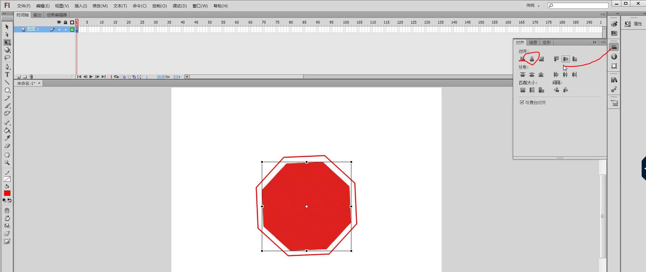646x272 pixels.
Task: Go to first frame
Action: (x=79, y=77)
